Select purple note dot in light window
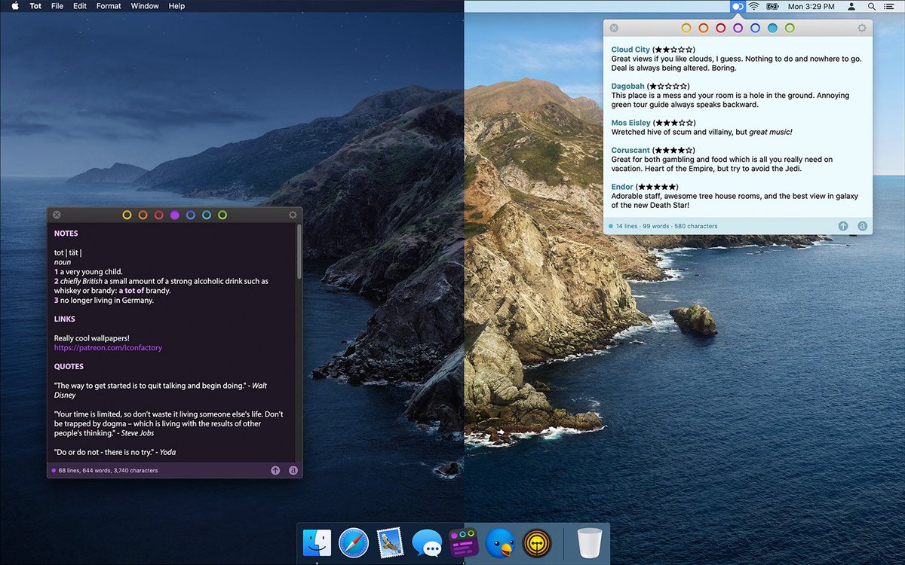The width and height of the screenshot is (905, 565). coord(738,28)
